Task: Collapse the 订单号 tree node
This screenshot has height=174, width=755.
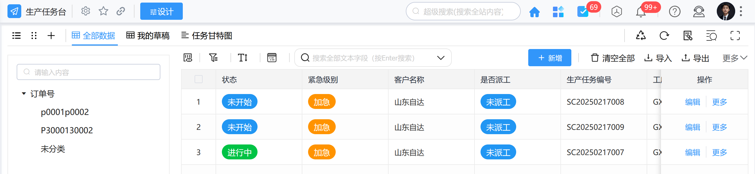Action: 24,93
